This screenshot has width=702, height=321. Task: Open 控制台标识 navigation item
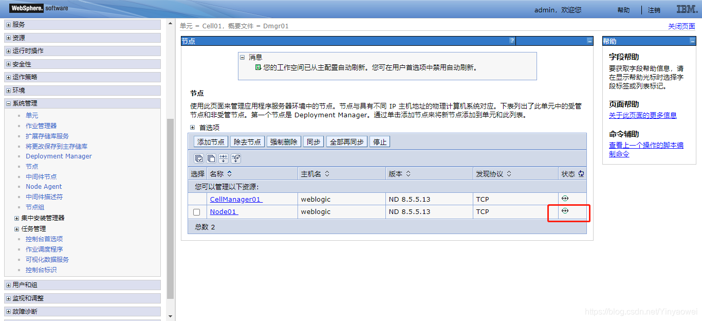[x=41, y=270]
